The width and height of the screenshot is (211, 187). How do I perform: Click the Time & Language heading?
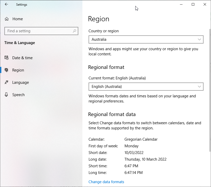point(20,43)
